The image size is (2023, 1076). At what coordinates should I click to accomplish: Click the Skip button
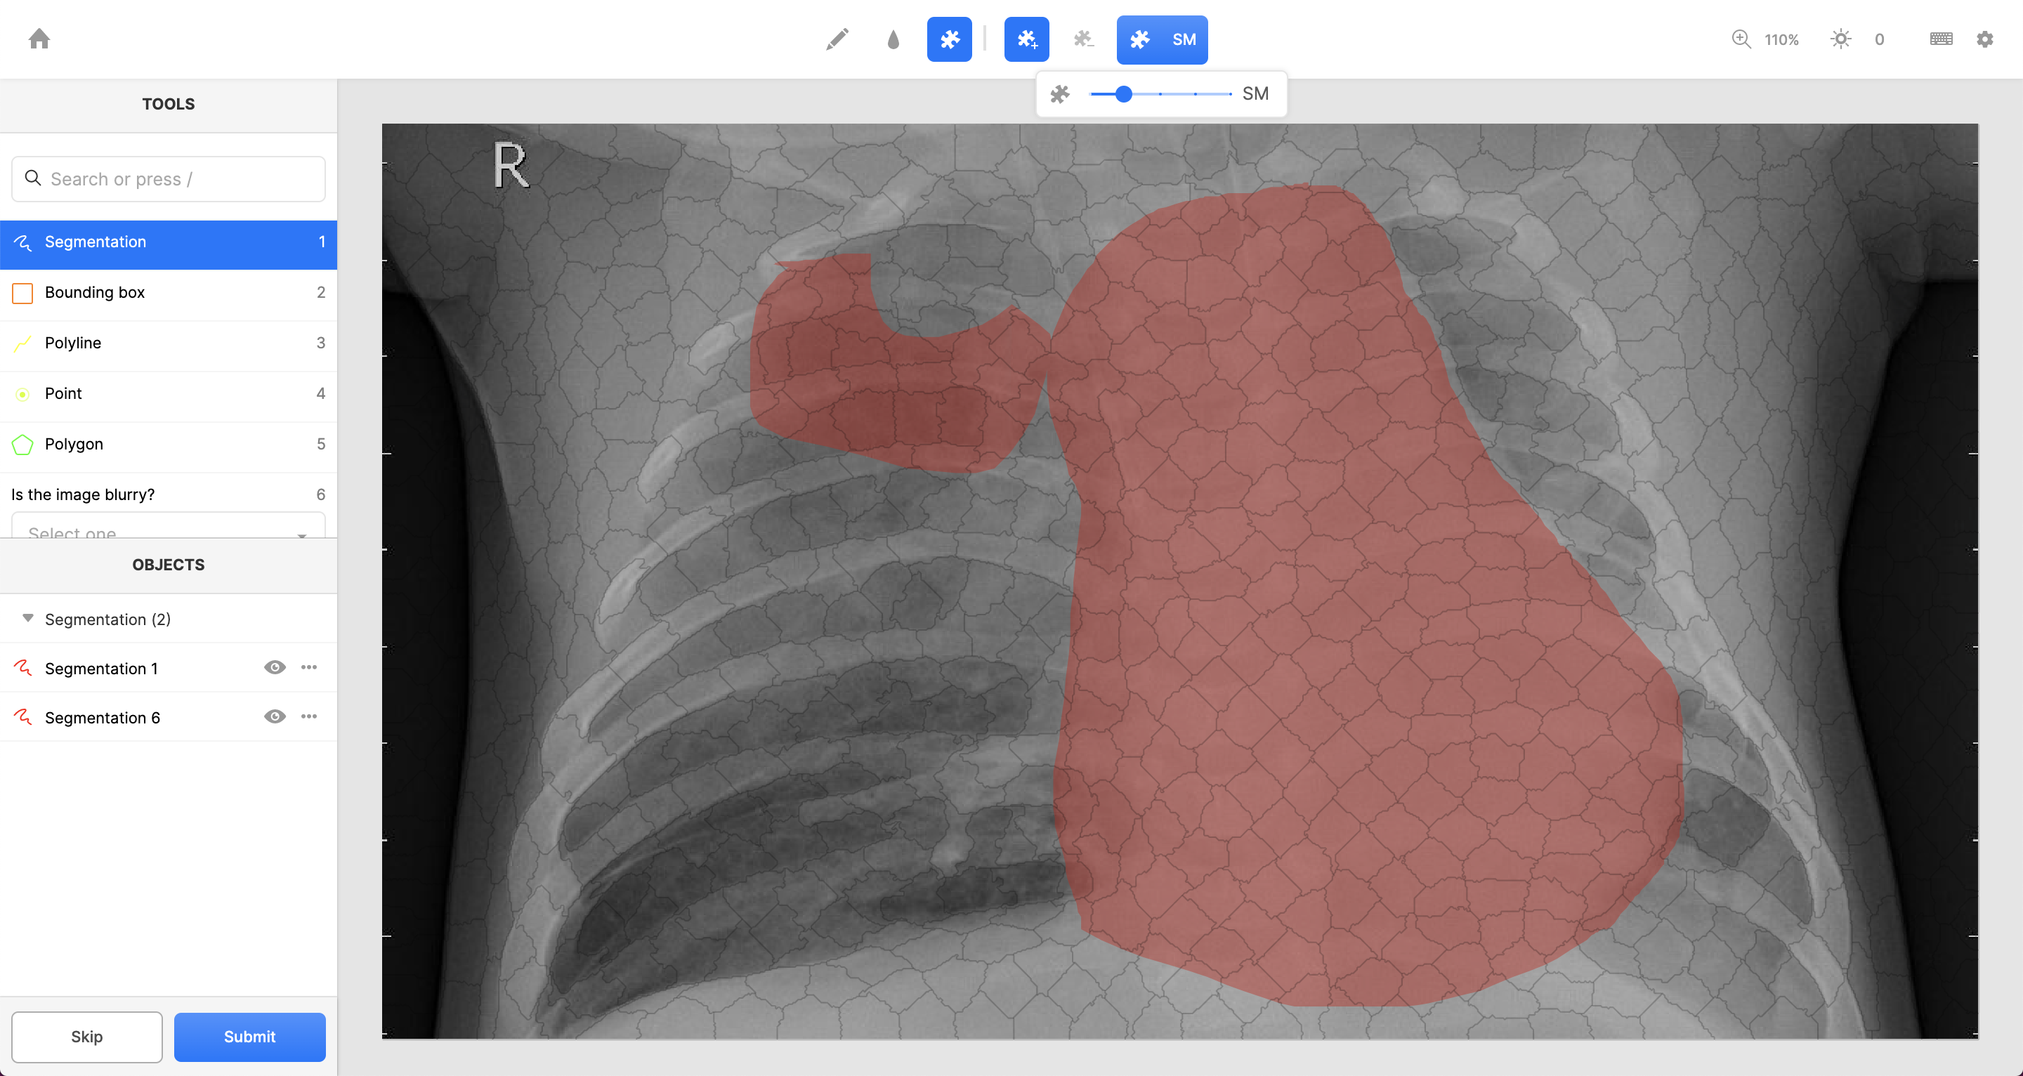point(86,1037)
